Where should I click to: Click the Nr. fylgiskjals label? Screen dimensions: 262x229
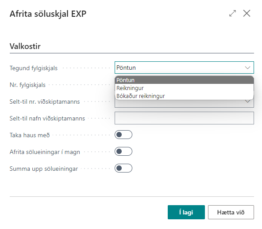27,85
